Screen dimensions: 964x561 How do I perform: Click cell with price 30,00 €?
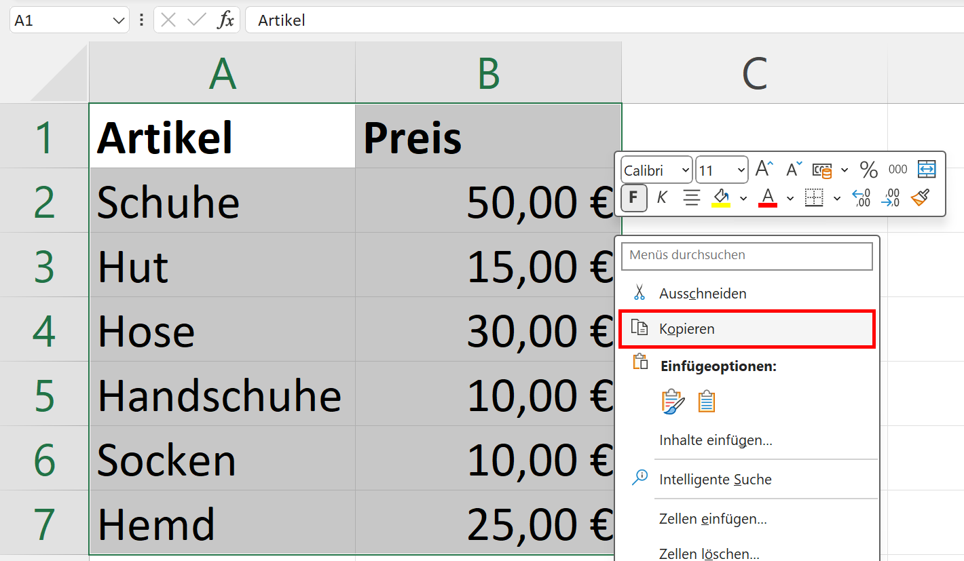[x=485, y=329]
